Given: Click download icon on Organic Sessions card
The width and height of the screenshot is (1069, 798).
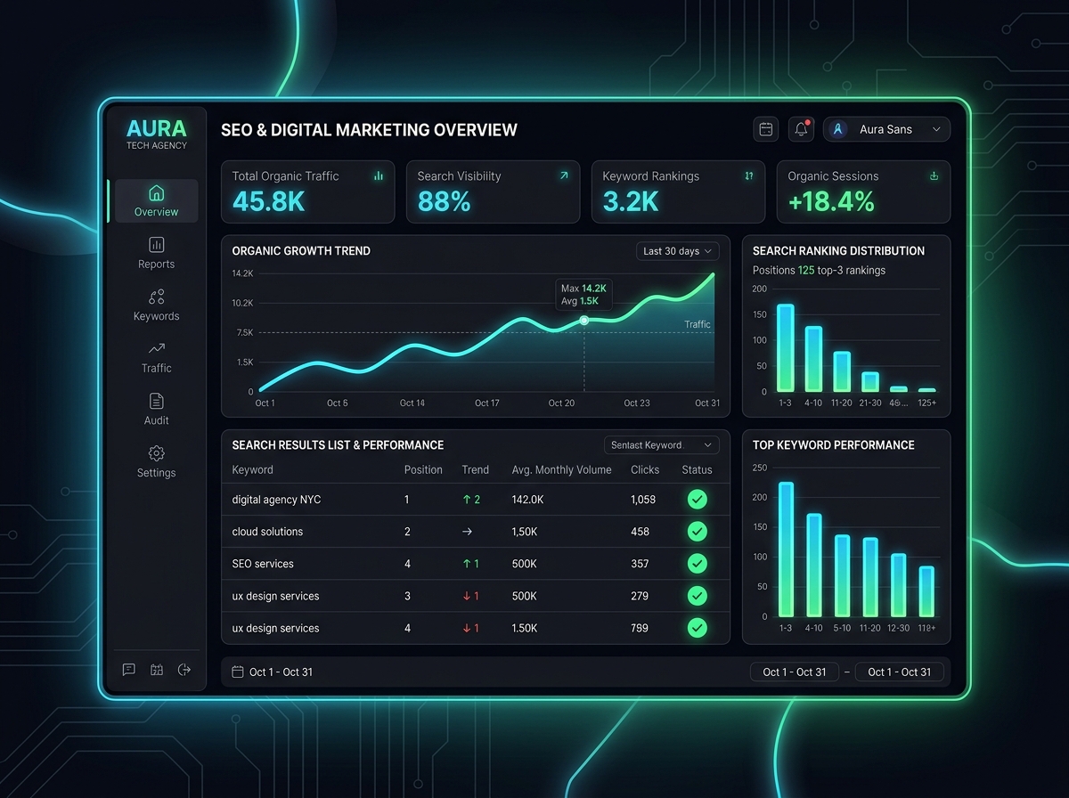Looking at the screenshot, I should [x=934, y=176].
